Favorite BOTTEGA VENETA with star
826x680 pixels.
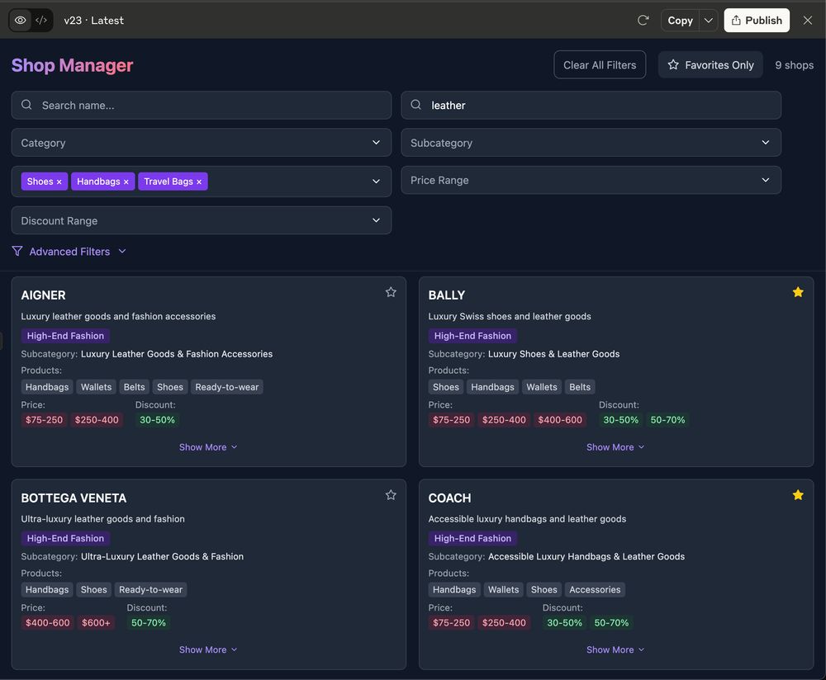coord(391,495)
